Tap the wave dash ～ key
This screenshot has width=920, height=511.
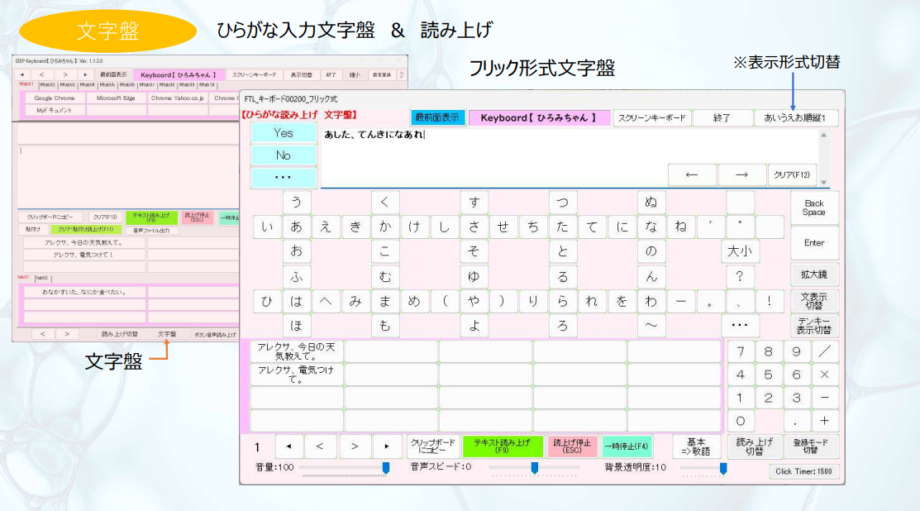[x=651, y=326]
